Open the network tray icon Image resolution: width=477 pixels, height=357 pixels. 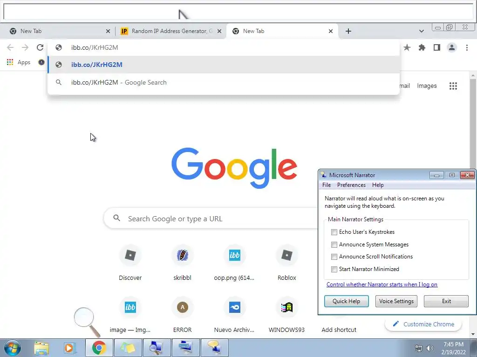(x=419, y=349)
